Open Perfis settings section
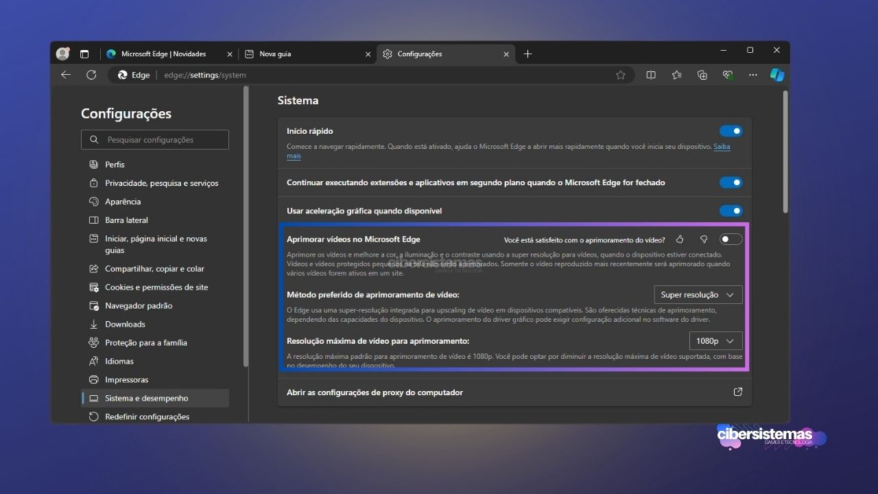This screenshot has width=878, height=494. [155, 164]
